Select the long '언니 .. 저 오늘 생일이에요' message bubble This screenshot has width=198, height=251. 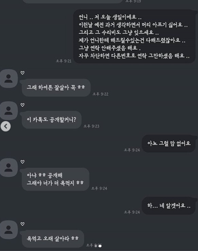point(134,36)
